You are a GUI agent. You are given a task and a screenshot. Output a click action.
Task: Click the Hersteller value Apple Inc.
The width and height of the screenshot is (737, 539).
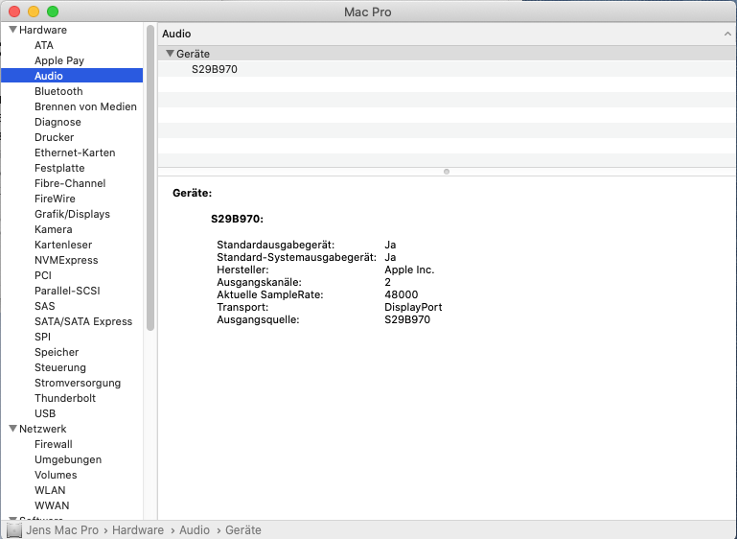tap(409, 269)
